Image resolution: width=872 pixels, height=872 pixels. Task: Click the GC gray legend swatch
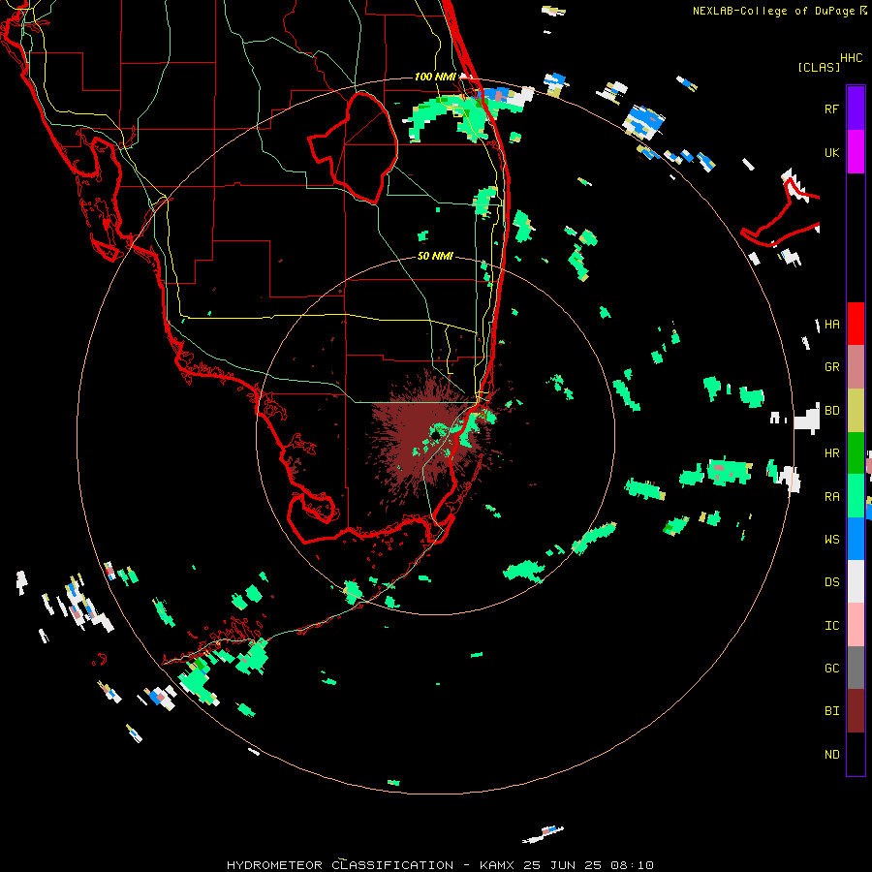[856, 668]
